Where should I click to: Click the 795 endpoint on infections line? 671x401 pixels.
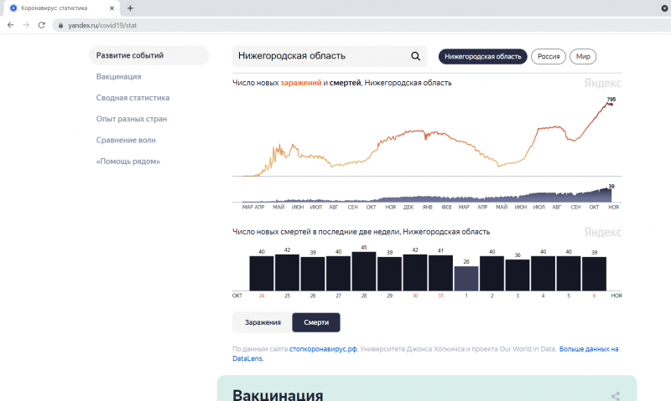coord(611,104)
